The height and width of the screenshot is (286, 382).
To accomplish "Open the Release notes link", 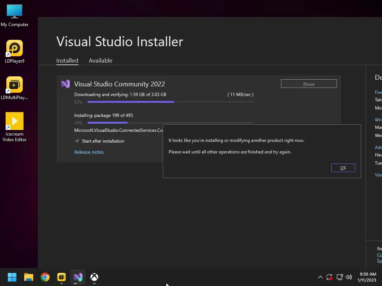I will coord(89,152).
